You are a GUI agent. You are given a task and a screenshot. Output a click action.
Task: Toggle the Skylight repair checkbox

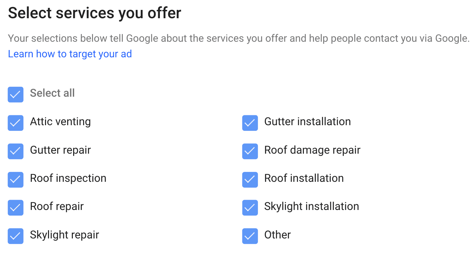click(x=15, y=236)
